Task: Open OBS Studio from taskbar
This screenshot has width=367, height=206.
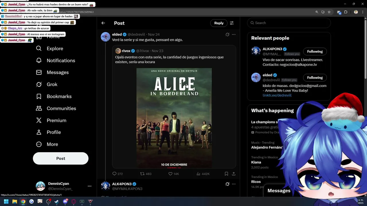Action: tap(48, 201)
